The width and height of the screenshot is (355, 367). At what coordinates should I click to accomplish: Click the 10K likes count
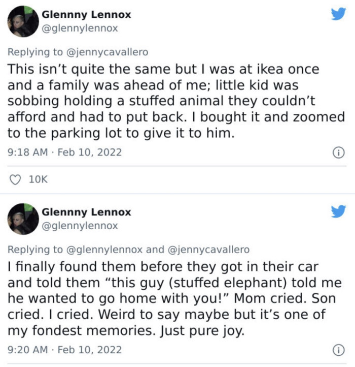pos(39,179)
